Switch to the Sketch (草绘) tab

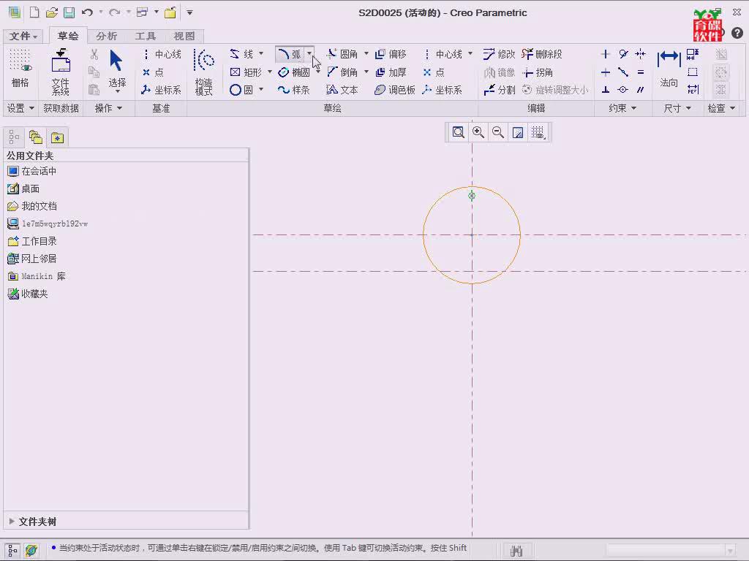tap(68, 36)
